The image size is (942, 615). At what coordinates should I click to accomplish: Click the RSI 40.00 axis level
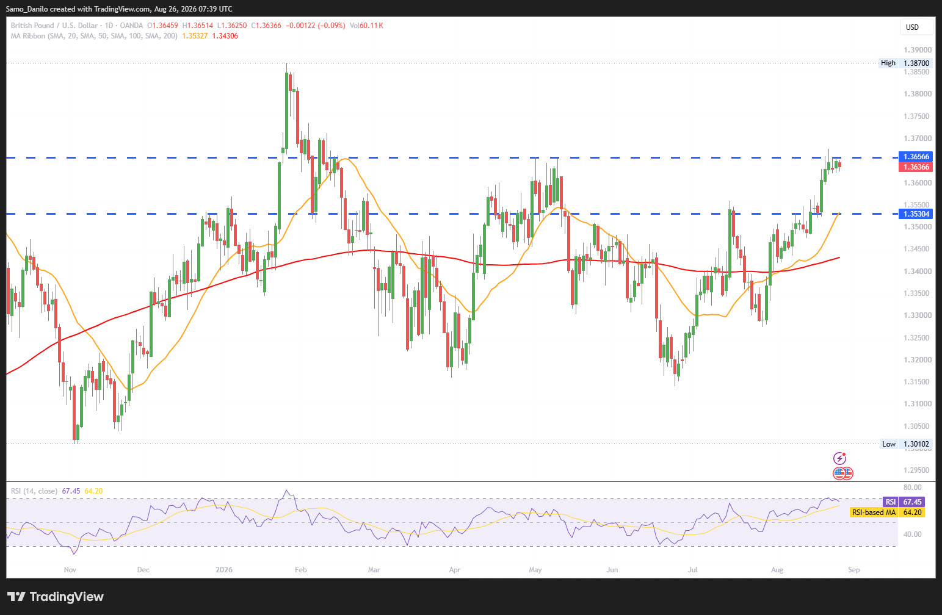tap(913, 534)
